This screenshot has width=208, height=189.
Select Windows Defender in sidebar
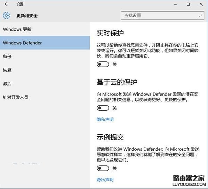45,43
